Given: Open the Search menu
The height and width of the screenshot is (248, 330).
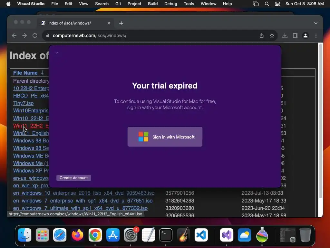Looking at the screenshot, I should tap(102, 4).
